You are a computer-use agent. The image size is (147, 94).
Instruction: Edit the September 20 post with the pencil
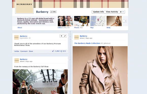click(x=65, y=36)
